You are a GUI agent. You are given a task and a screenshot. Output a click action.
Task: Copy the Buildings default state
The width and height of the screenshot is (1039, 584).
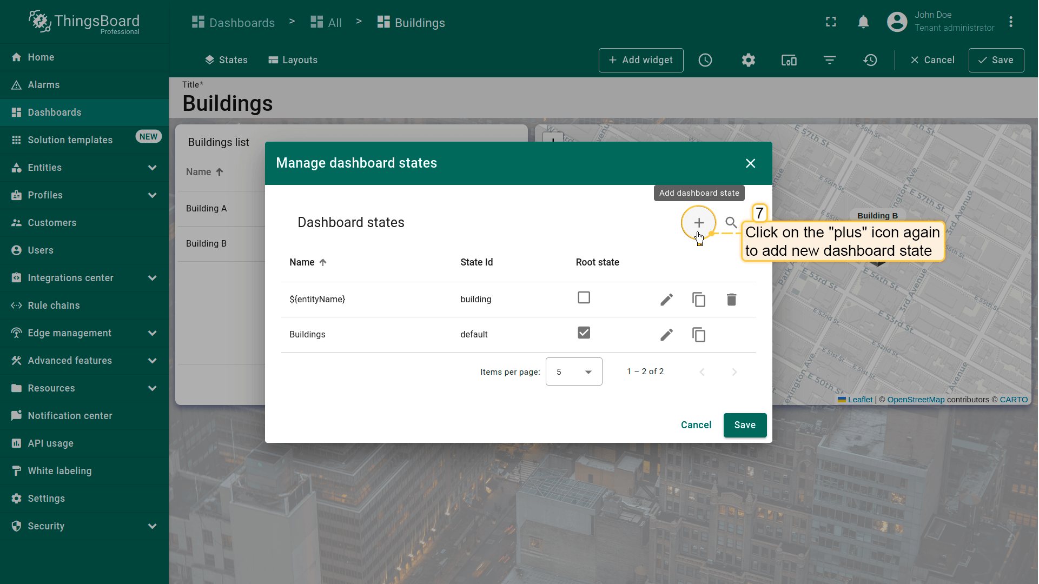pyautogui.click(x=699, y=335)
